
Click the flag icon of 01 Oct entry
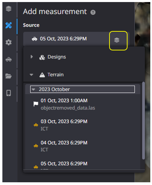point(36,104)
